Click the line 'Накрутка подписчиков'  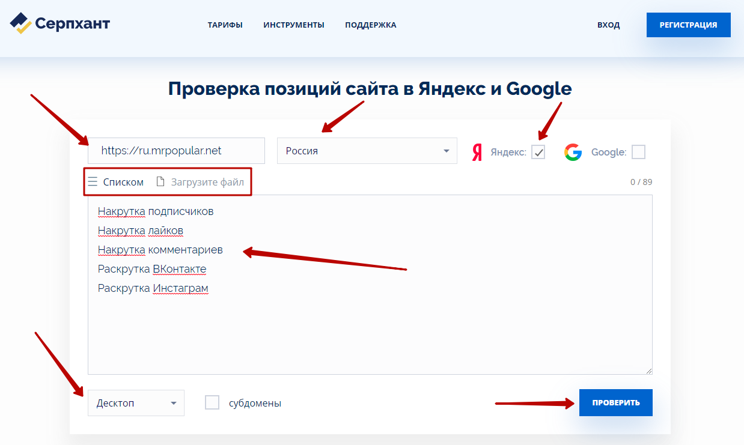156,211
